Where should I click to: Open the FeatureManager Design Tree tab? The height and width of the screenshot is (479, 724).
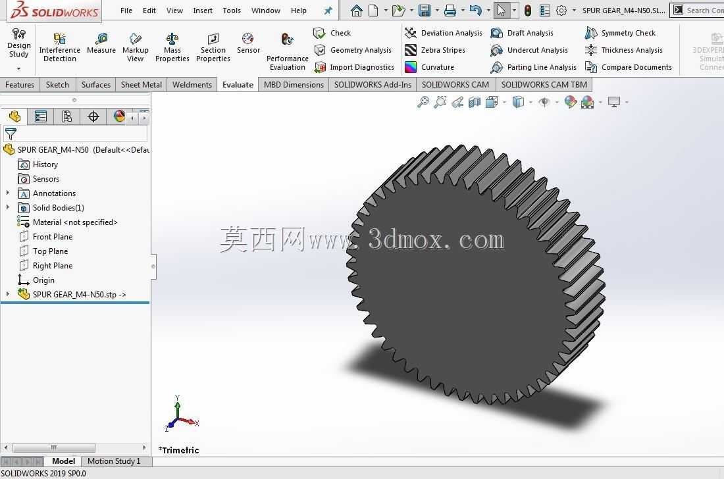[x=14, y=116]
